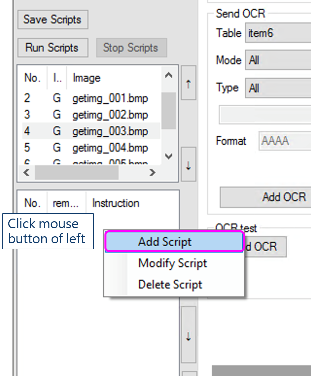Click the image list's right scroll arrow

pyautogui.click(x=152, y=172)
